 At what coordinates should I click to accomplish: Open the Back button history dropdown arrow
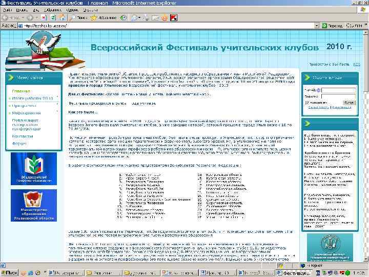coord(23,17)
